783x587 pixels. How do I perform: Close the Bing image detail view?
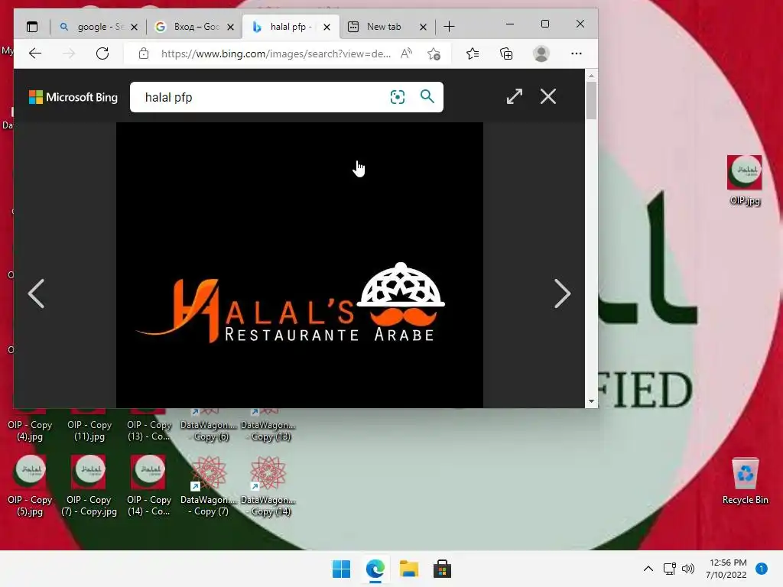tap(547, 96)
